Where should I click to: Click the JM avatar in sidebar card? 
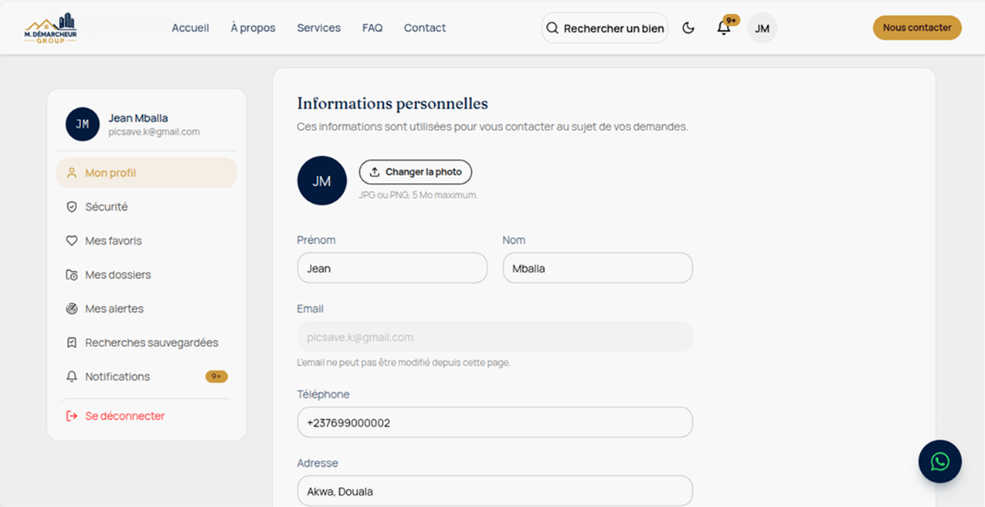click(83, 124)
